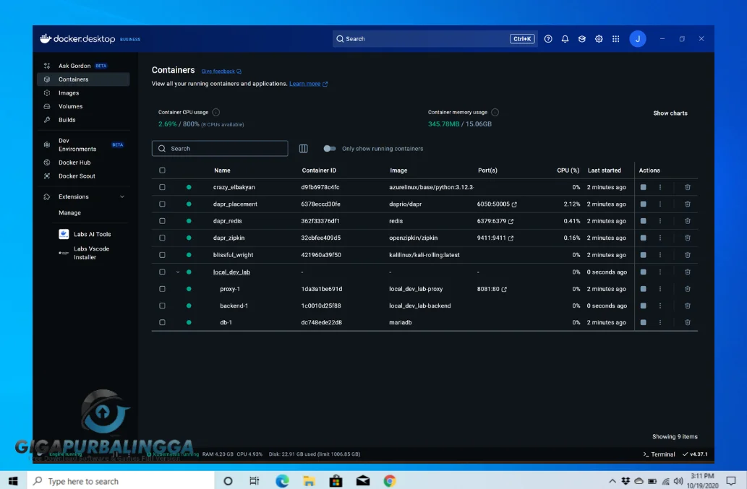Collapse the local_dev_lab group
The image size is (747, 489).
(178, 272)
